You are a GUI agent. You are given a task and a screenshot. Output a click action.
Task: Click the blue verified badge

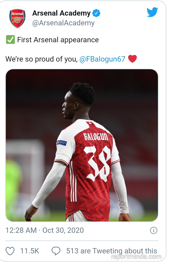tap(96, 13)
